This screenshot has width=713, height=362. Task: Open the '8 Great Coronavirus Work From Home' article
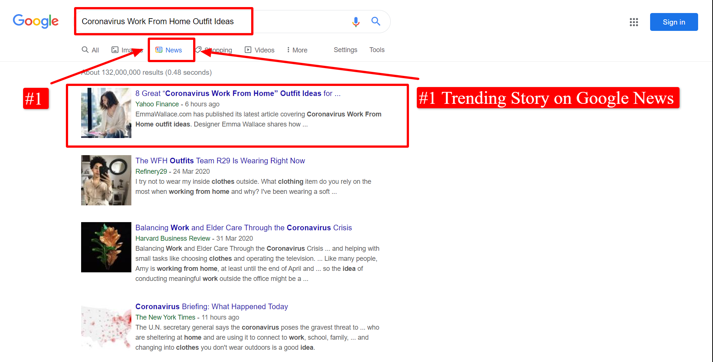pos(238,93)
